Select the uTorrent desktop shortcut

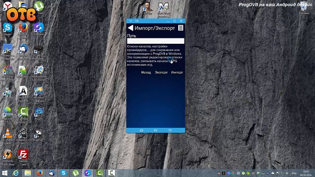pos(39,7)
